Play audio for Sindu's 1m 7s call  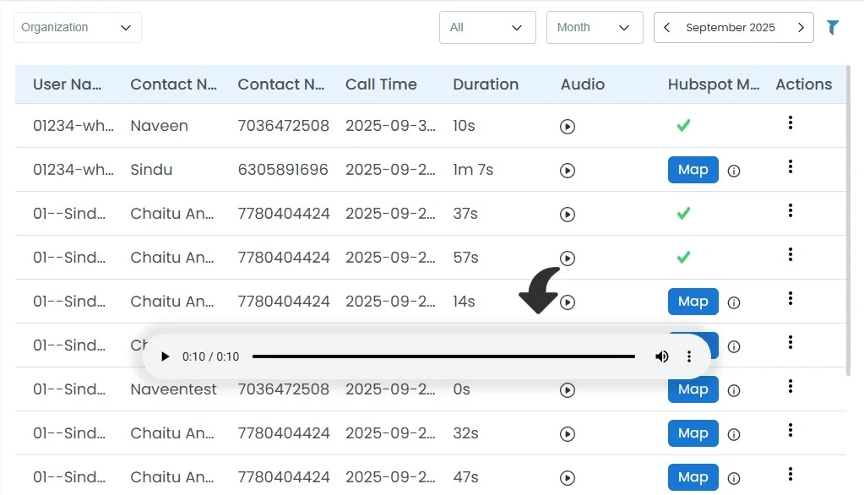point(568,171)
